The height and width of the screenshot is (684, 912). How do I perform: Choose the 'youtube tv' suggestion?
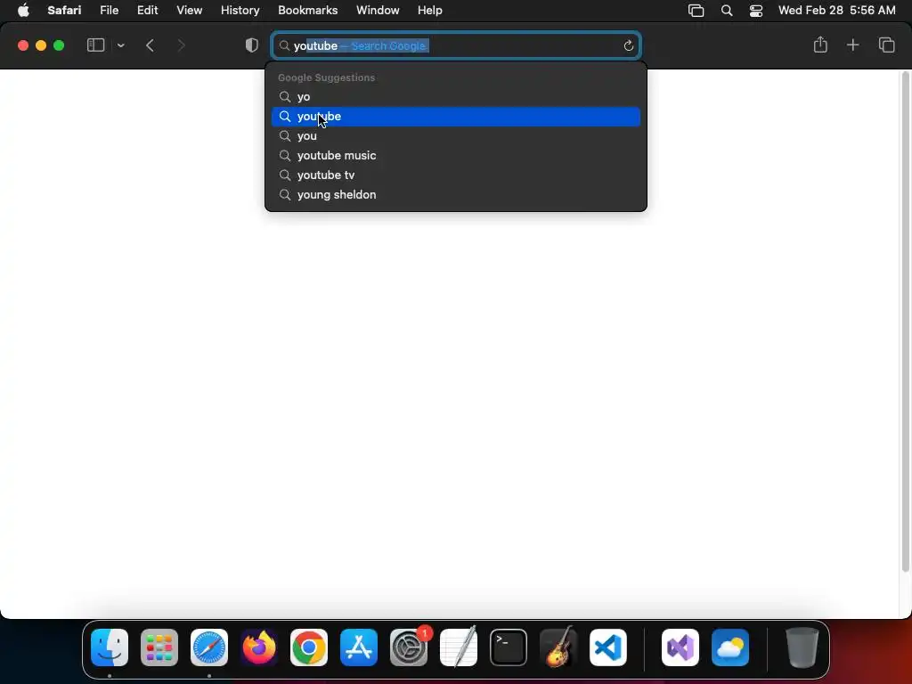coord(456,175)
